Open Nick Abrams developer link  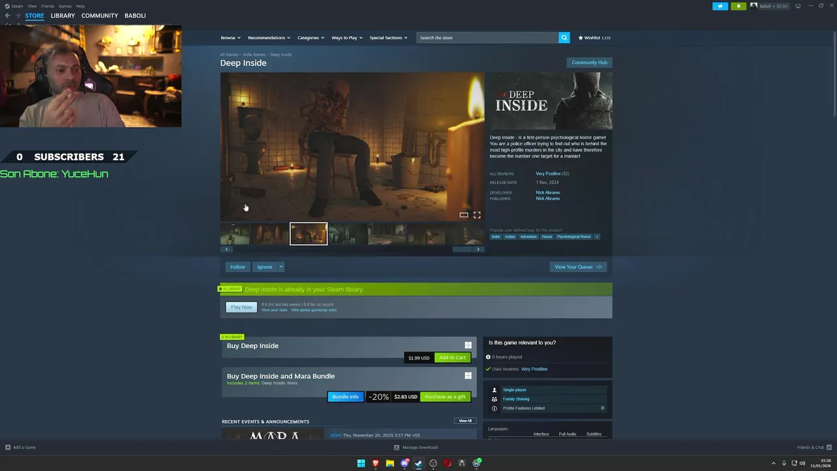548,192
